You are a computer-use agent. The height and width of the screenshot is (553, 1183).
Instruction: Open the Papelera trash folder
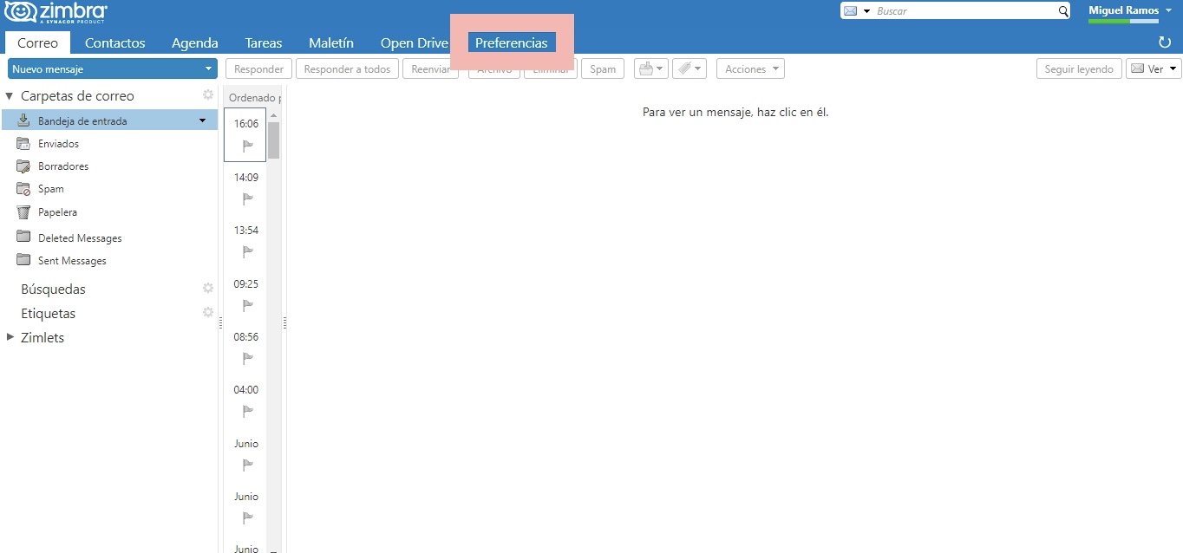coord(57,212)
